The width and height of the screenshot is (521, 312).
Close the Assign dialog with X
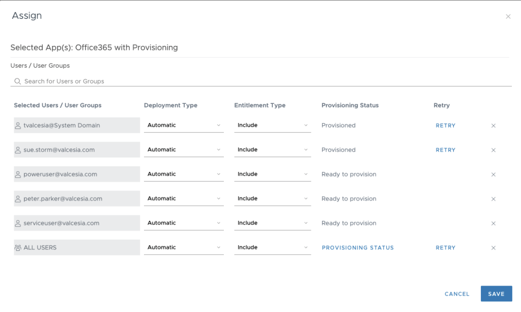pyautogui.click(x=508, y=17)
